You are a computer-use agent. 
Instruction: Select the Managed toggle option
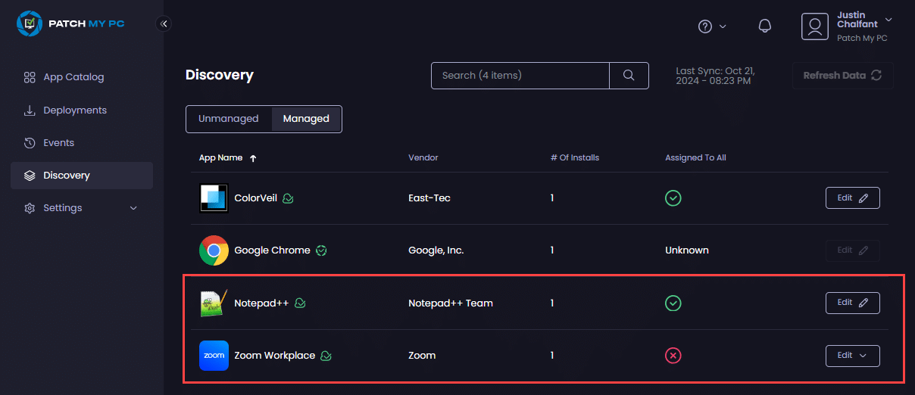point(306,119)
